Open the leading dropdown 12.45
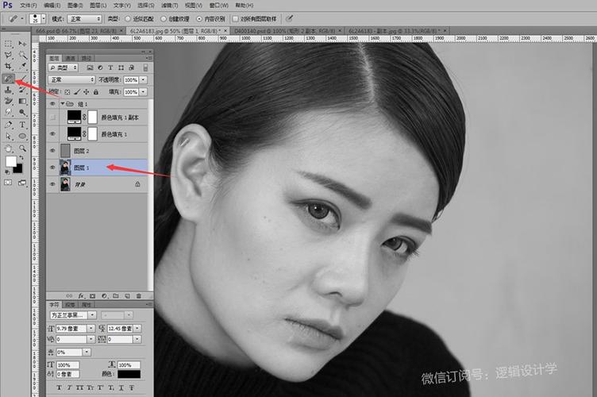The image size is (597, 397). coord(137,328)
